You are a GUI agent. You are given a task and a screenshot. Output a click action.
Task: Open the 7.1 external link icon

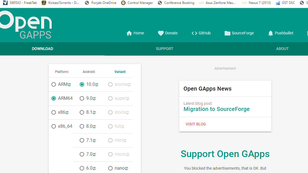[94, 140]
